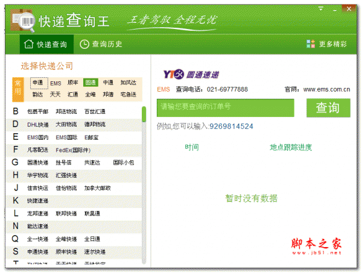Switch to the 快递查询 tab
Screen dimensions: 362x273
tap(46, 44)
